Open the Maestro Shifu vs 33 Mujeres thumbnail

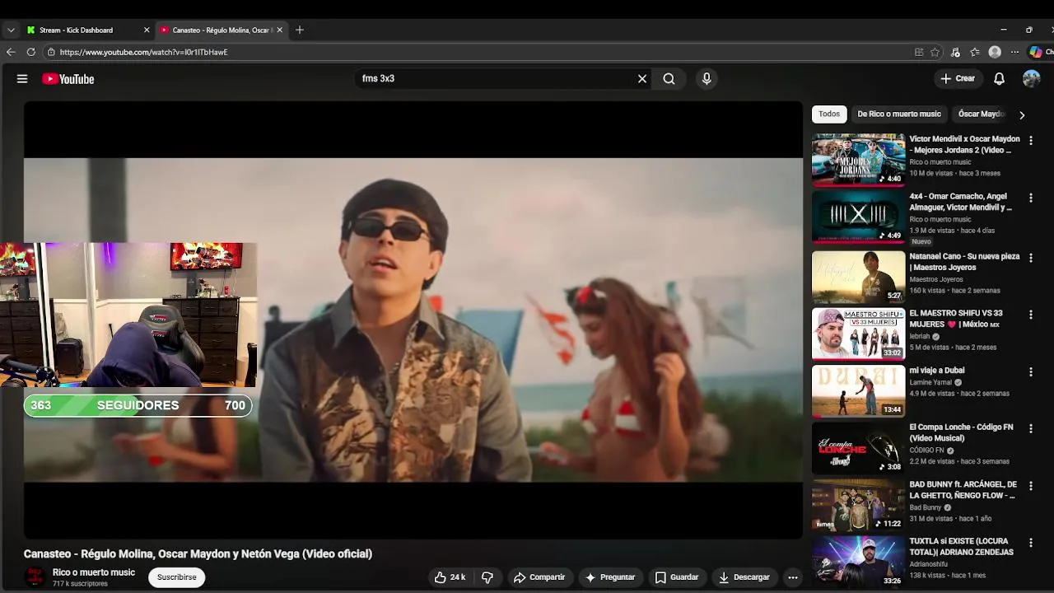coord(858,334)
